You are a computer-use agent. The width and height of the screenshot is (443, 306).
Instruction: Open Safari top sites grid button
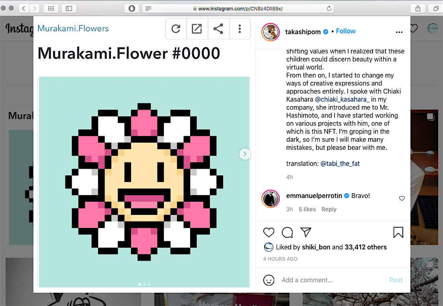coord(51,8)
